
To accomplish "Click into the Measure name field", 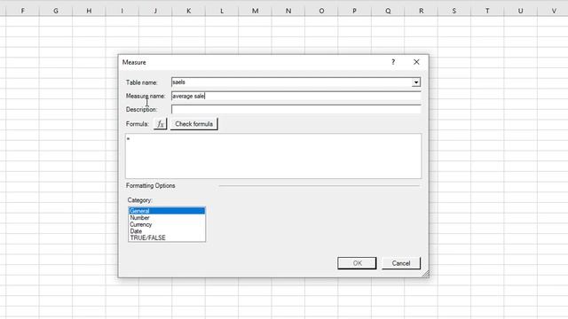I will (296, 97).
